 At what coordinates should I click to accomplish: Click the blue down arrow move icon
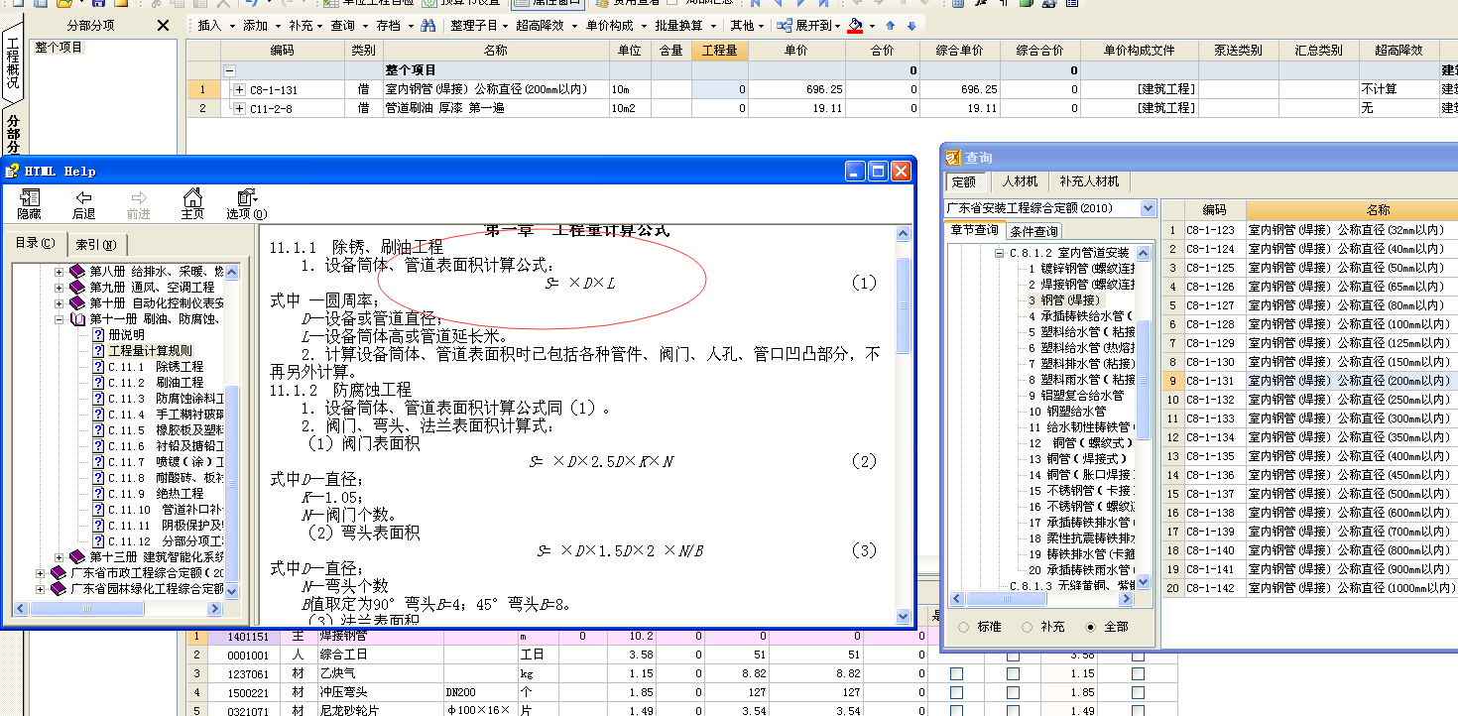pos(911,26)
